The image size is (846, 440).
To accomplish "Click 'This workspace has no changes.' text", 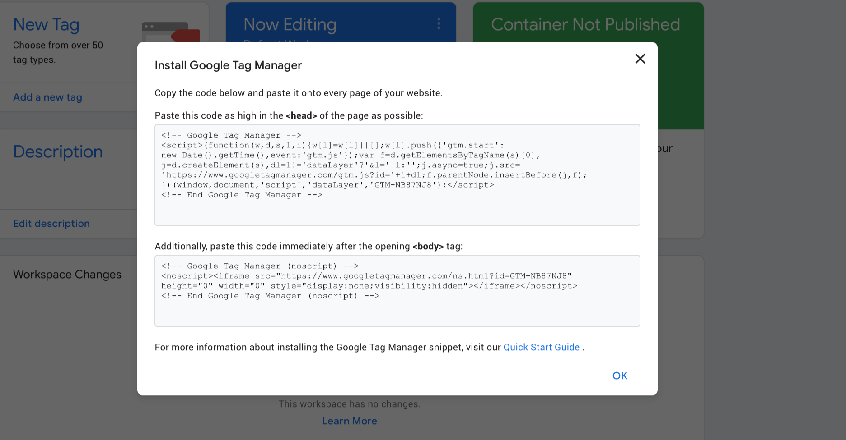I will (349, 404).
